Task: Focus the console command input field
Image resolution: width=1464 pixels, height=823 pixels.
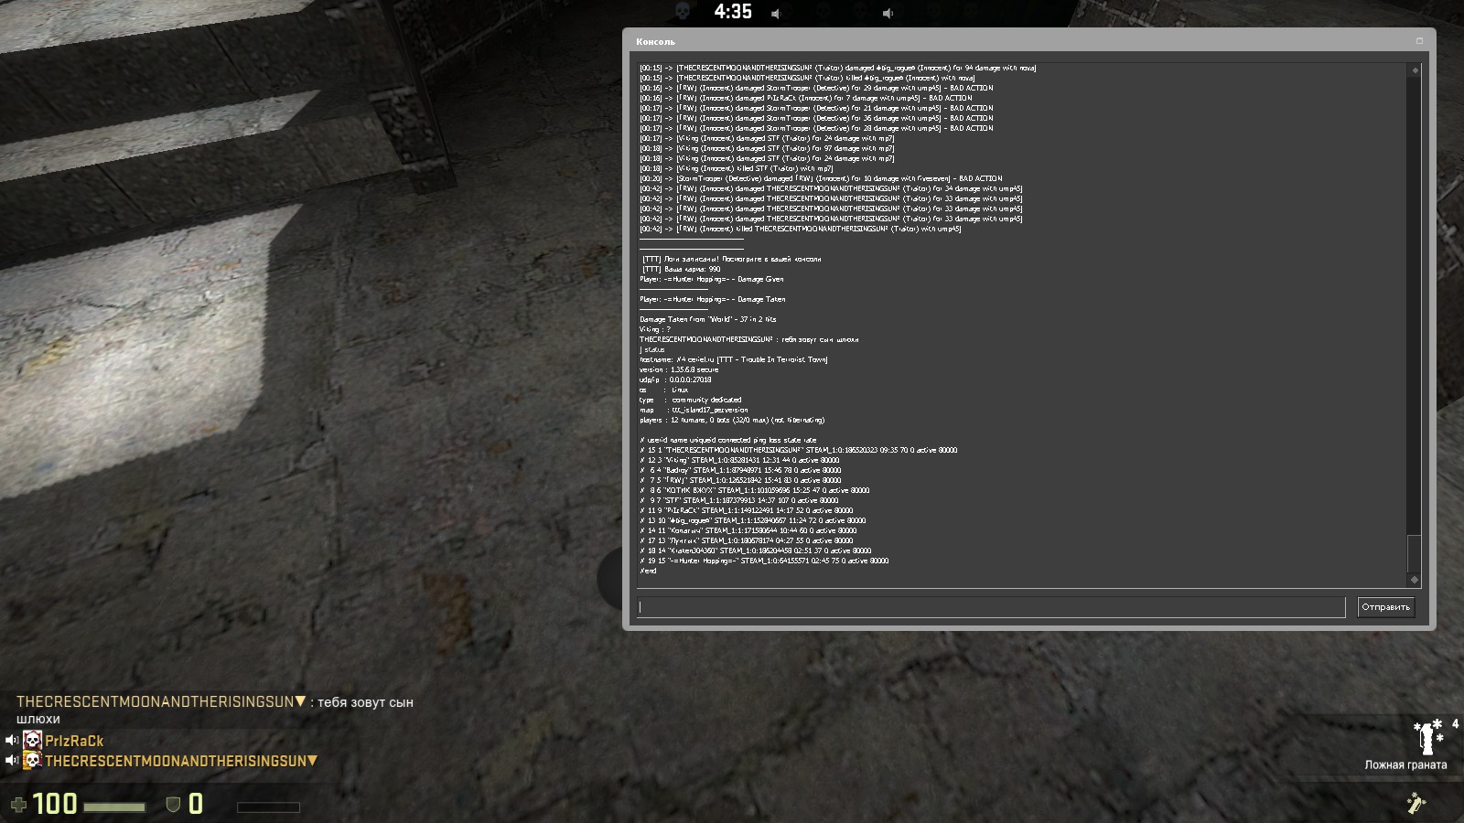Action: [x=991, y=607]
